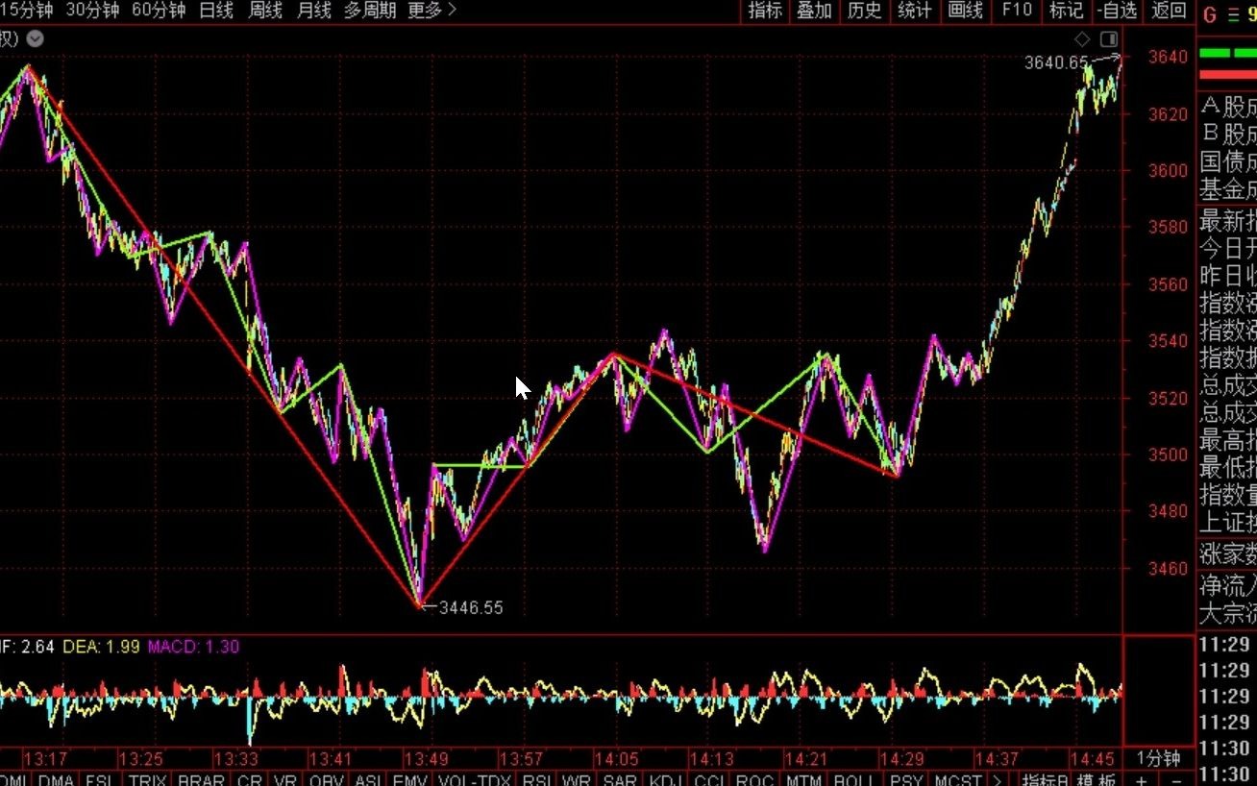
Task: Select the BRAR indicator tab
Action: point(200,779)
